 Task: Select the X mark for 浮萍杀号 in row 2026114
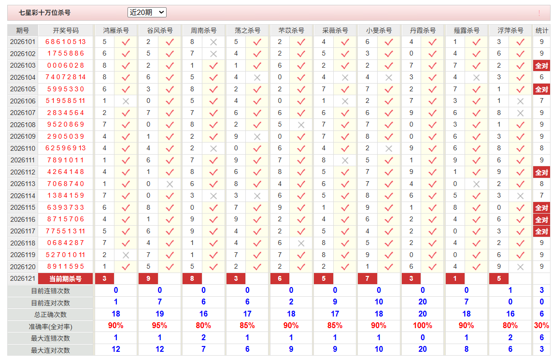coord(520,196)
